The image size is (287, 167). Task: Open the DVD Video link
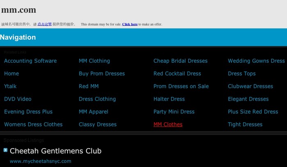coord(18,99)
